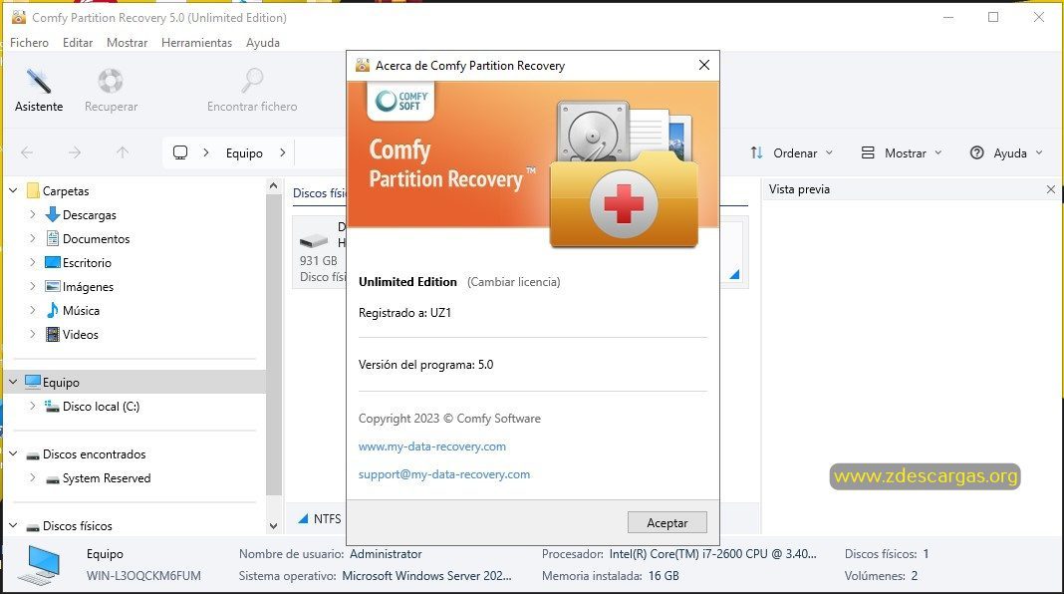Image resolution: width=1064 pixels, height=594 pixels.
Task: Open the Encontrar fichero search tool
Action: coord(252,90)
